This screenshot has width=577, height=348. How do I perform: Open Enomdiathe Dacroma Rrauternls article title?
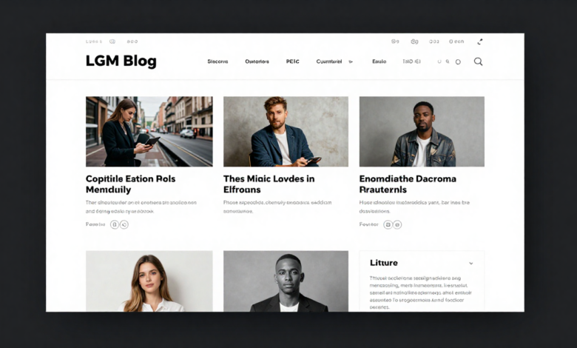point(408,184)
